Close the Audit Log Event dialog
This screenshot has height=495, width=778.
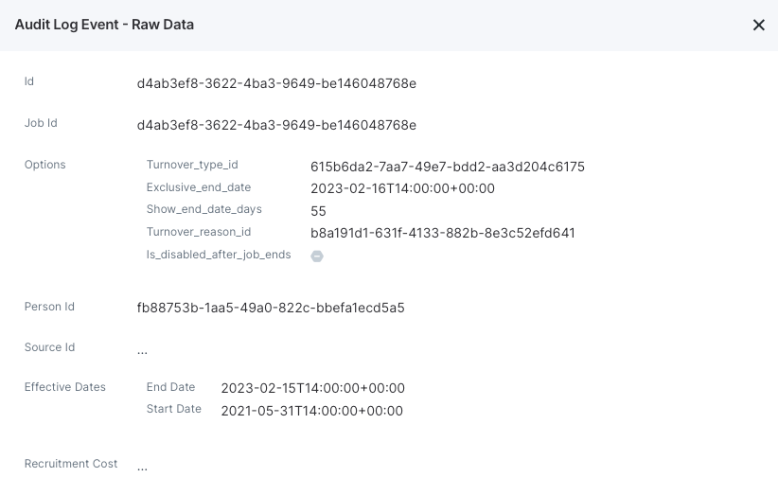click(759, 25)
